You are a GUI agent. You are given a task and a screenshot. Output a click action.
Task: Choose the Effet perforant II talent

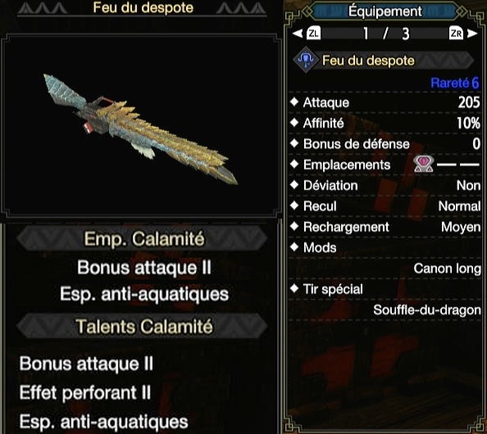[85, 393]
